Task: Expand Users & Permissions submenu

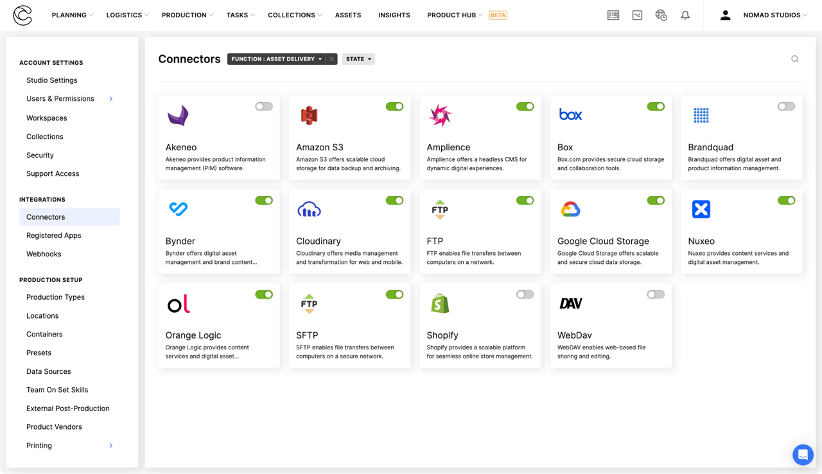Action: (111, 99)
